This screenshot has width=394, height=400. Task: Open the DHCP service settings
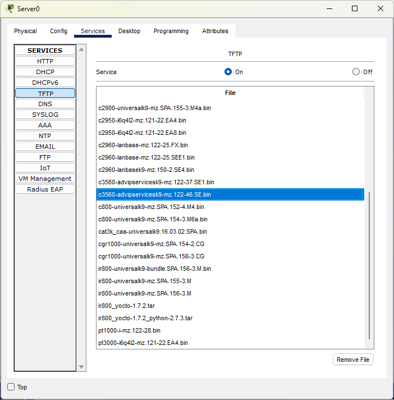click(x=45, y=72)
